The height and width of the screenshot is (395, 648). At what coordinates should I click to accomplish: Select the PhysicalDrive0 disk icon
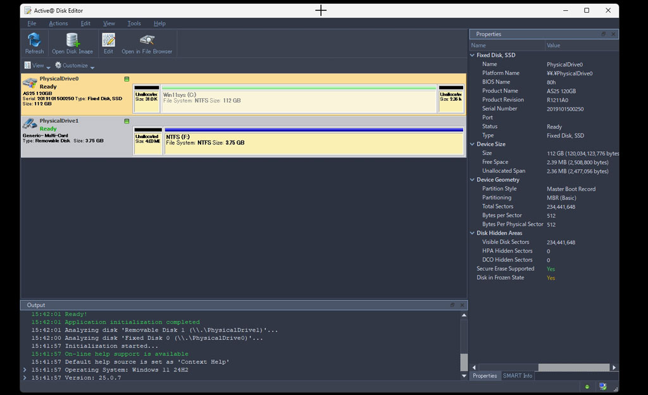click(x=30, y=83)
